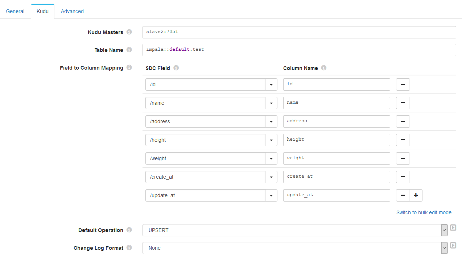The image size is (462, 257).
Task: Open the Change Log Format dropdown
Action: pyautogui.click(x=444, y=248)
